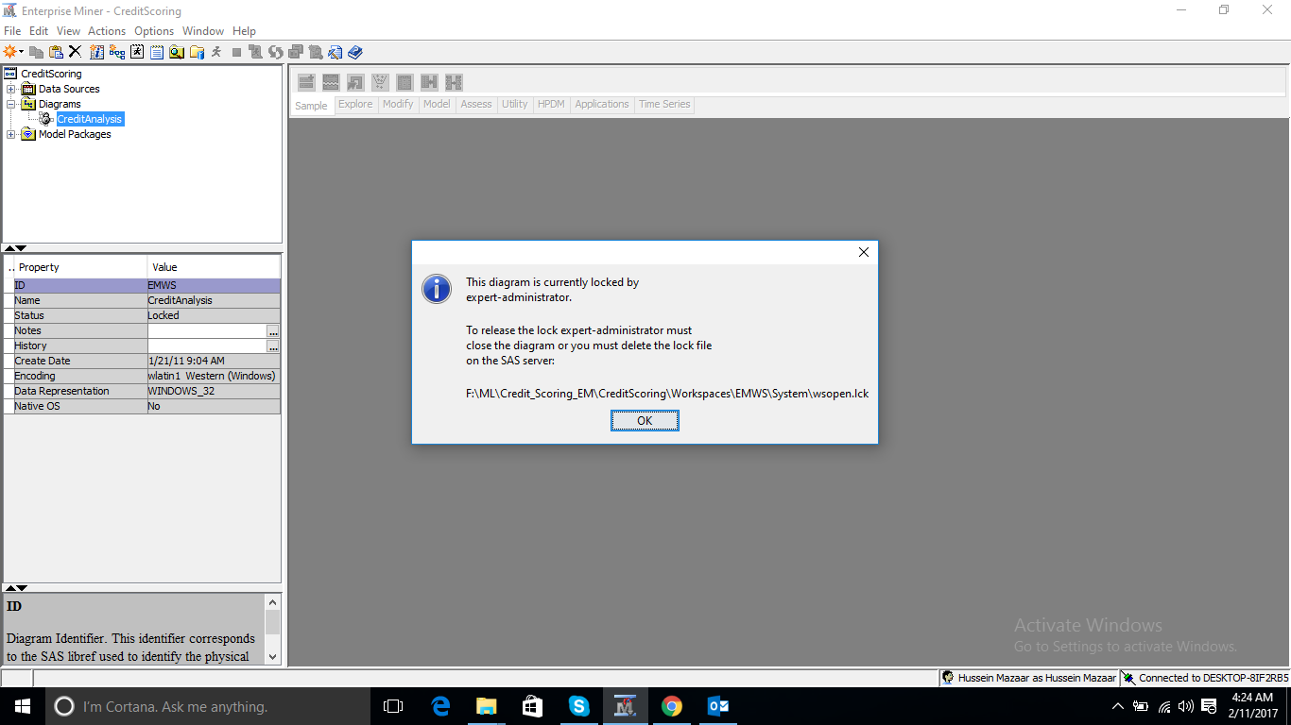The height and width of the screenshot is (725, 1291).
Task: Click the Delete X toolbar icon
Action: tap(75, 52)
